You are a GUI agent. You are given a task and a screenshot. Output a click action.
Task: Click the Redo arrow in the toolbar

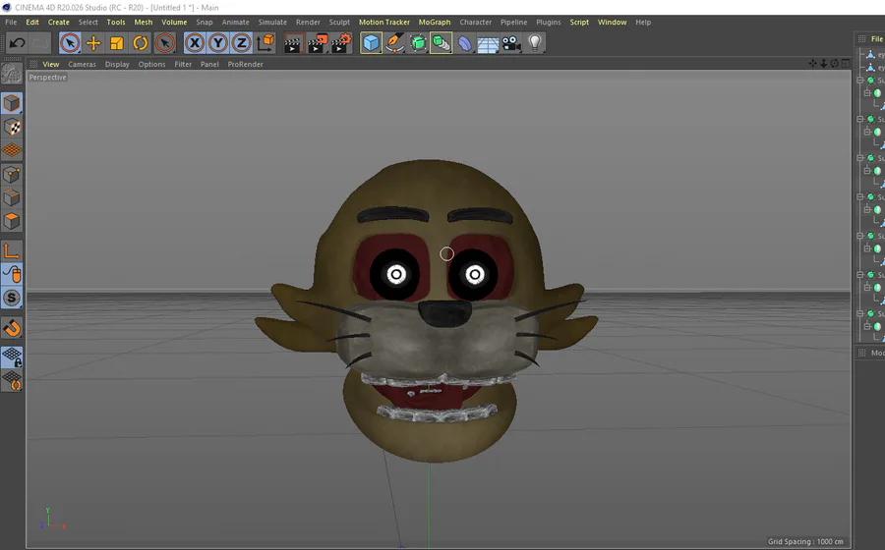pyautogui.click(x=39, y=43)
